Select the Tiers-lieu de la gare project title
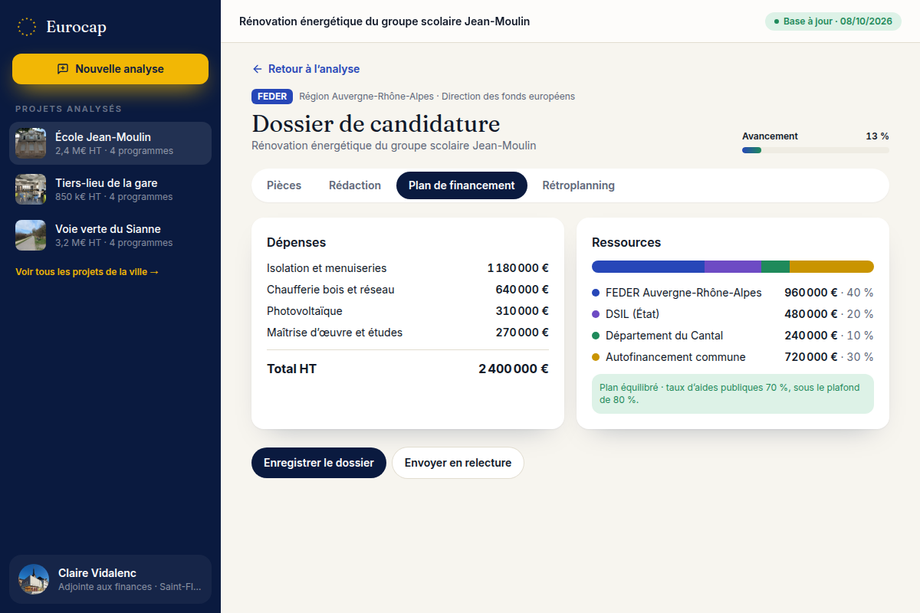 106,183
